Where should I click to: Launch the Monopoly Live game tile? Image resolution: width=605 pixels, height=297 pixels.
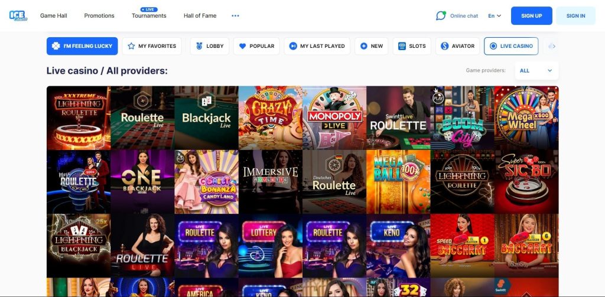[334, 118]
